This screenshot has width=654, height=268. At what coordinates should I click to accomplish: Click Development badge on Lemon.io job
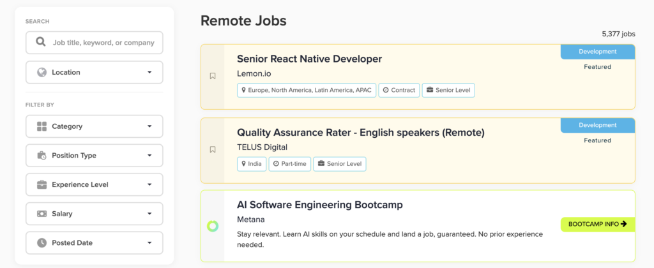598,52
